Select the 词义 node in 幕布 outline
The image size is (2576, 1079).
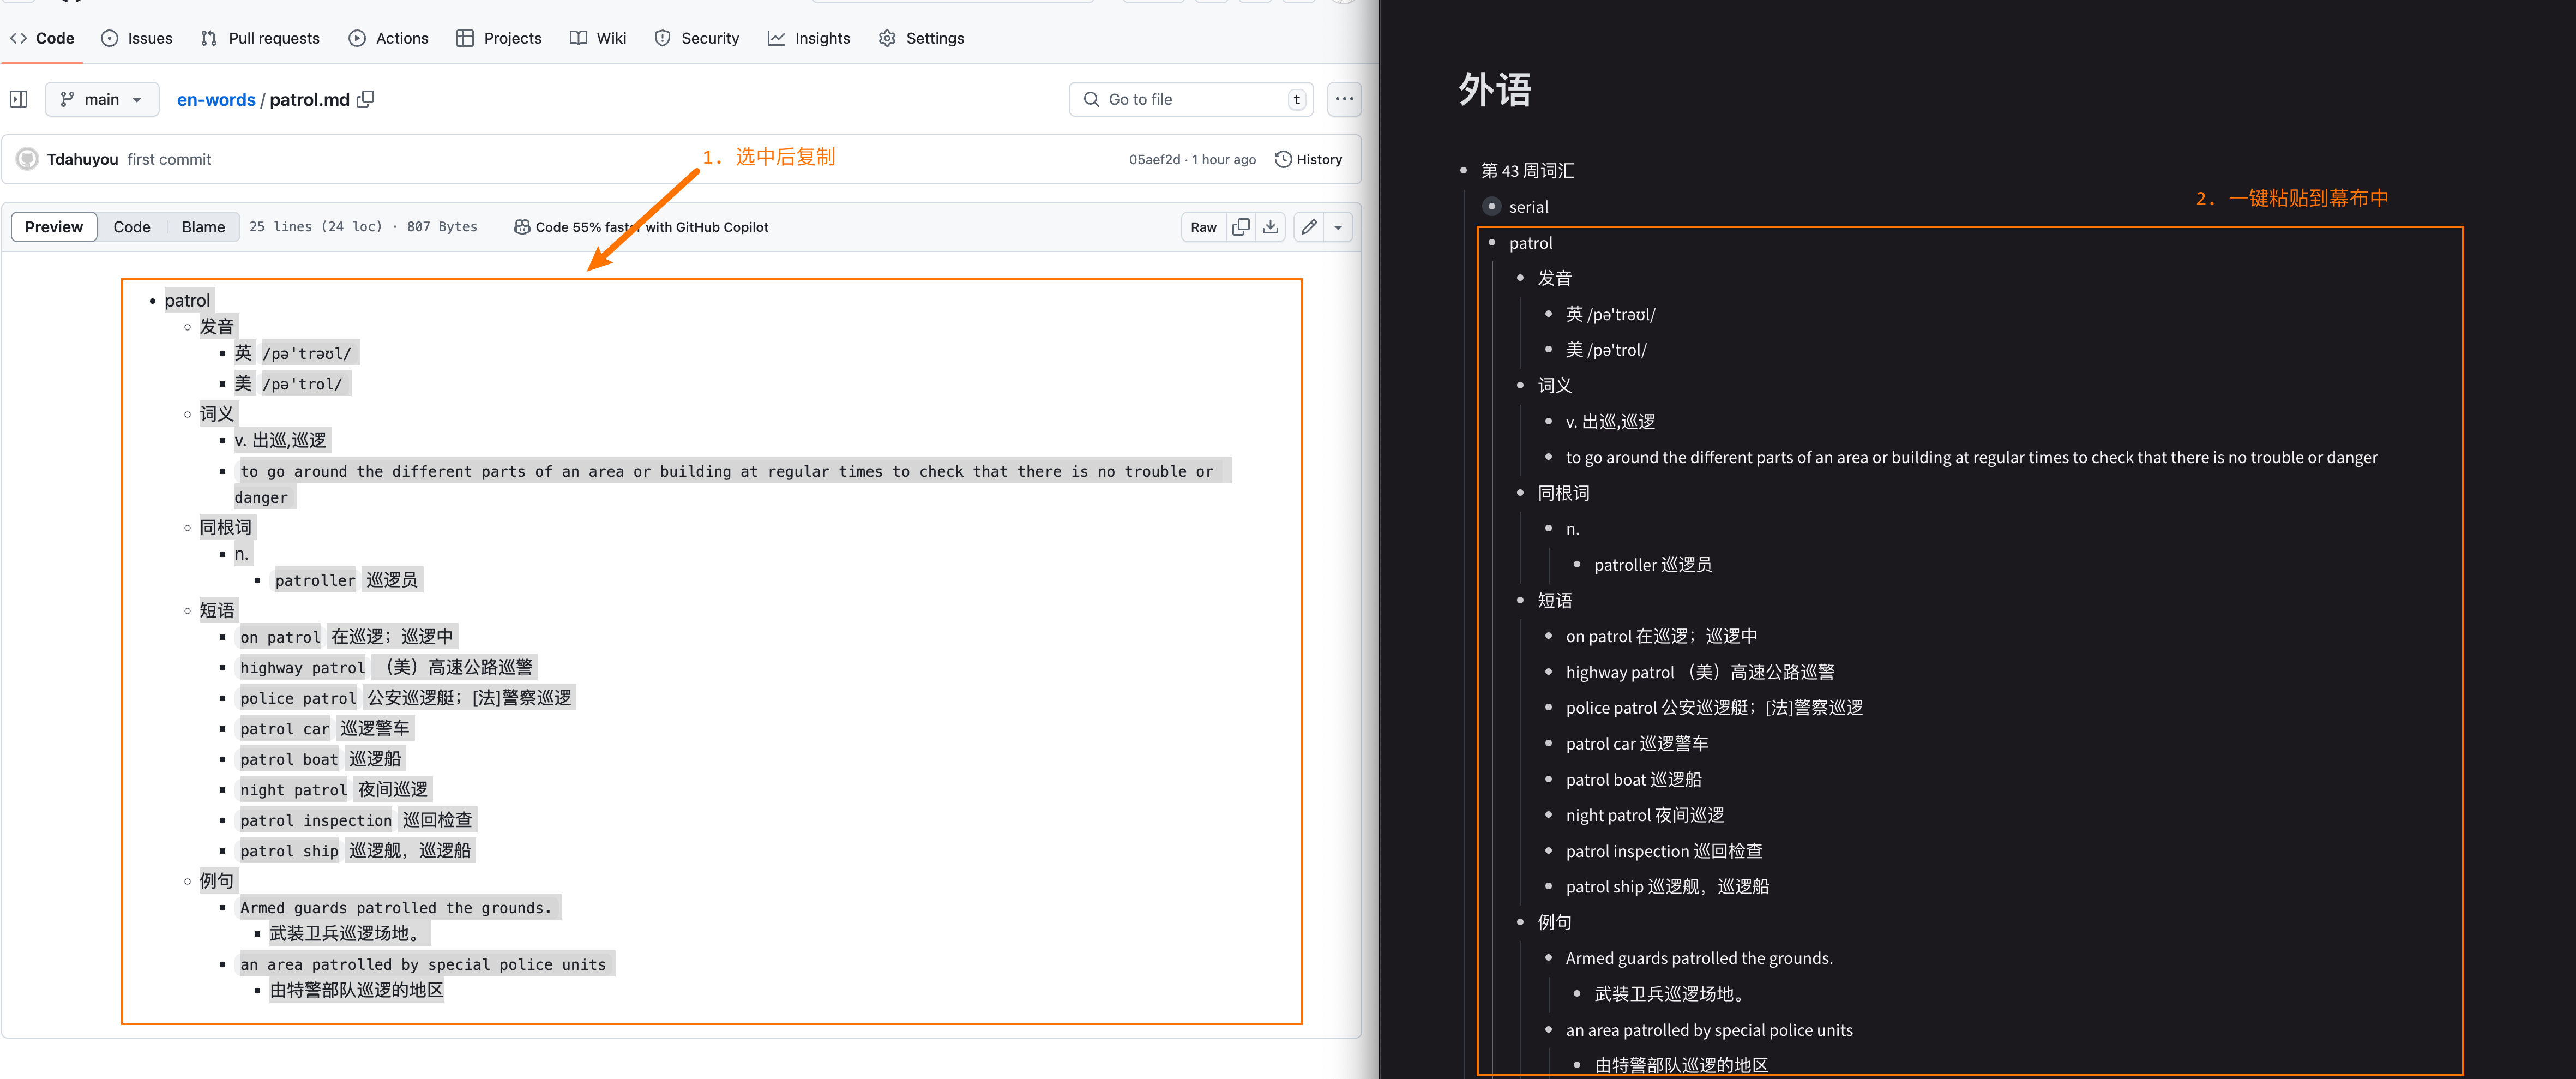coord(1555,386)
